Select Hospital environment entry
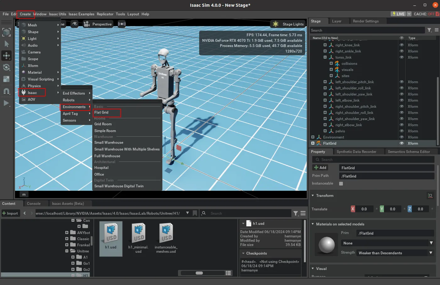 [101, 168]
